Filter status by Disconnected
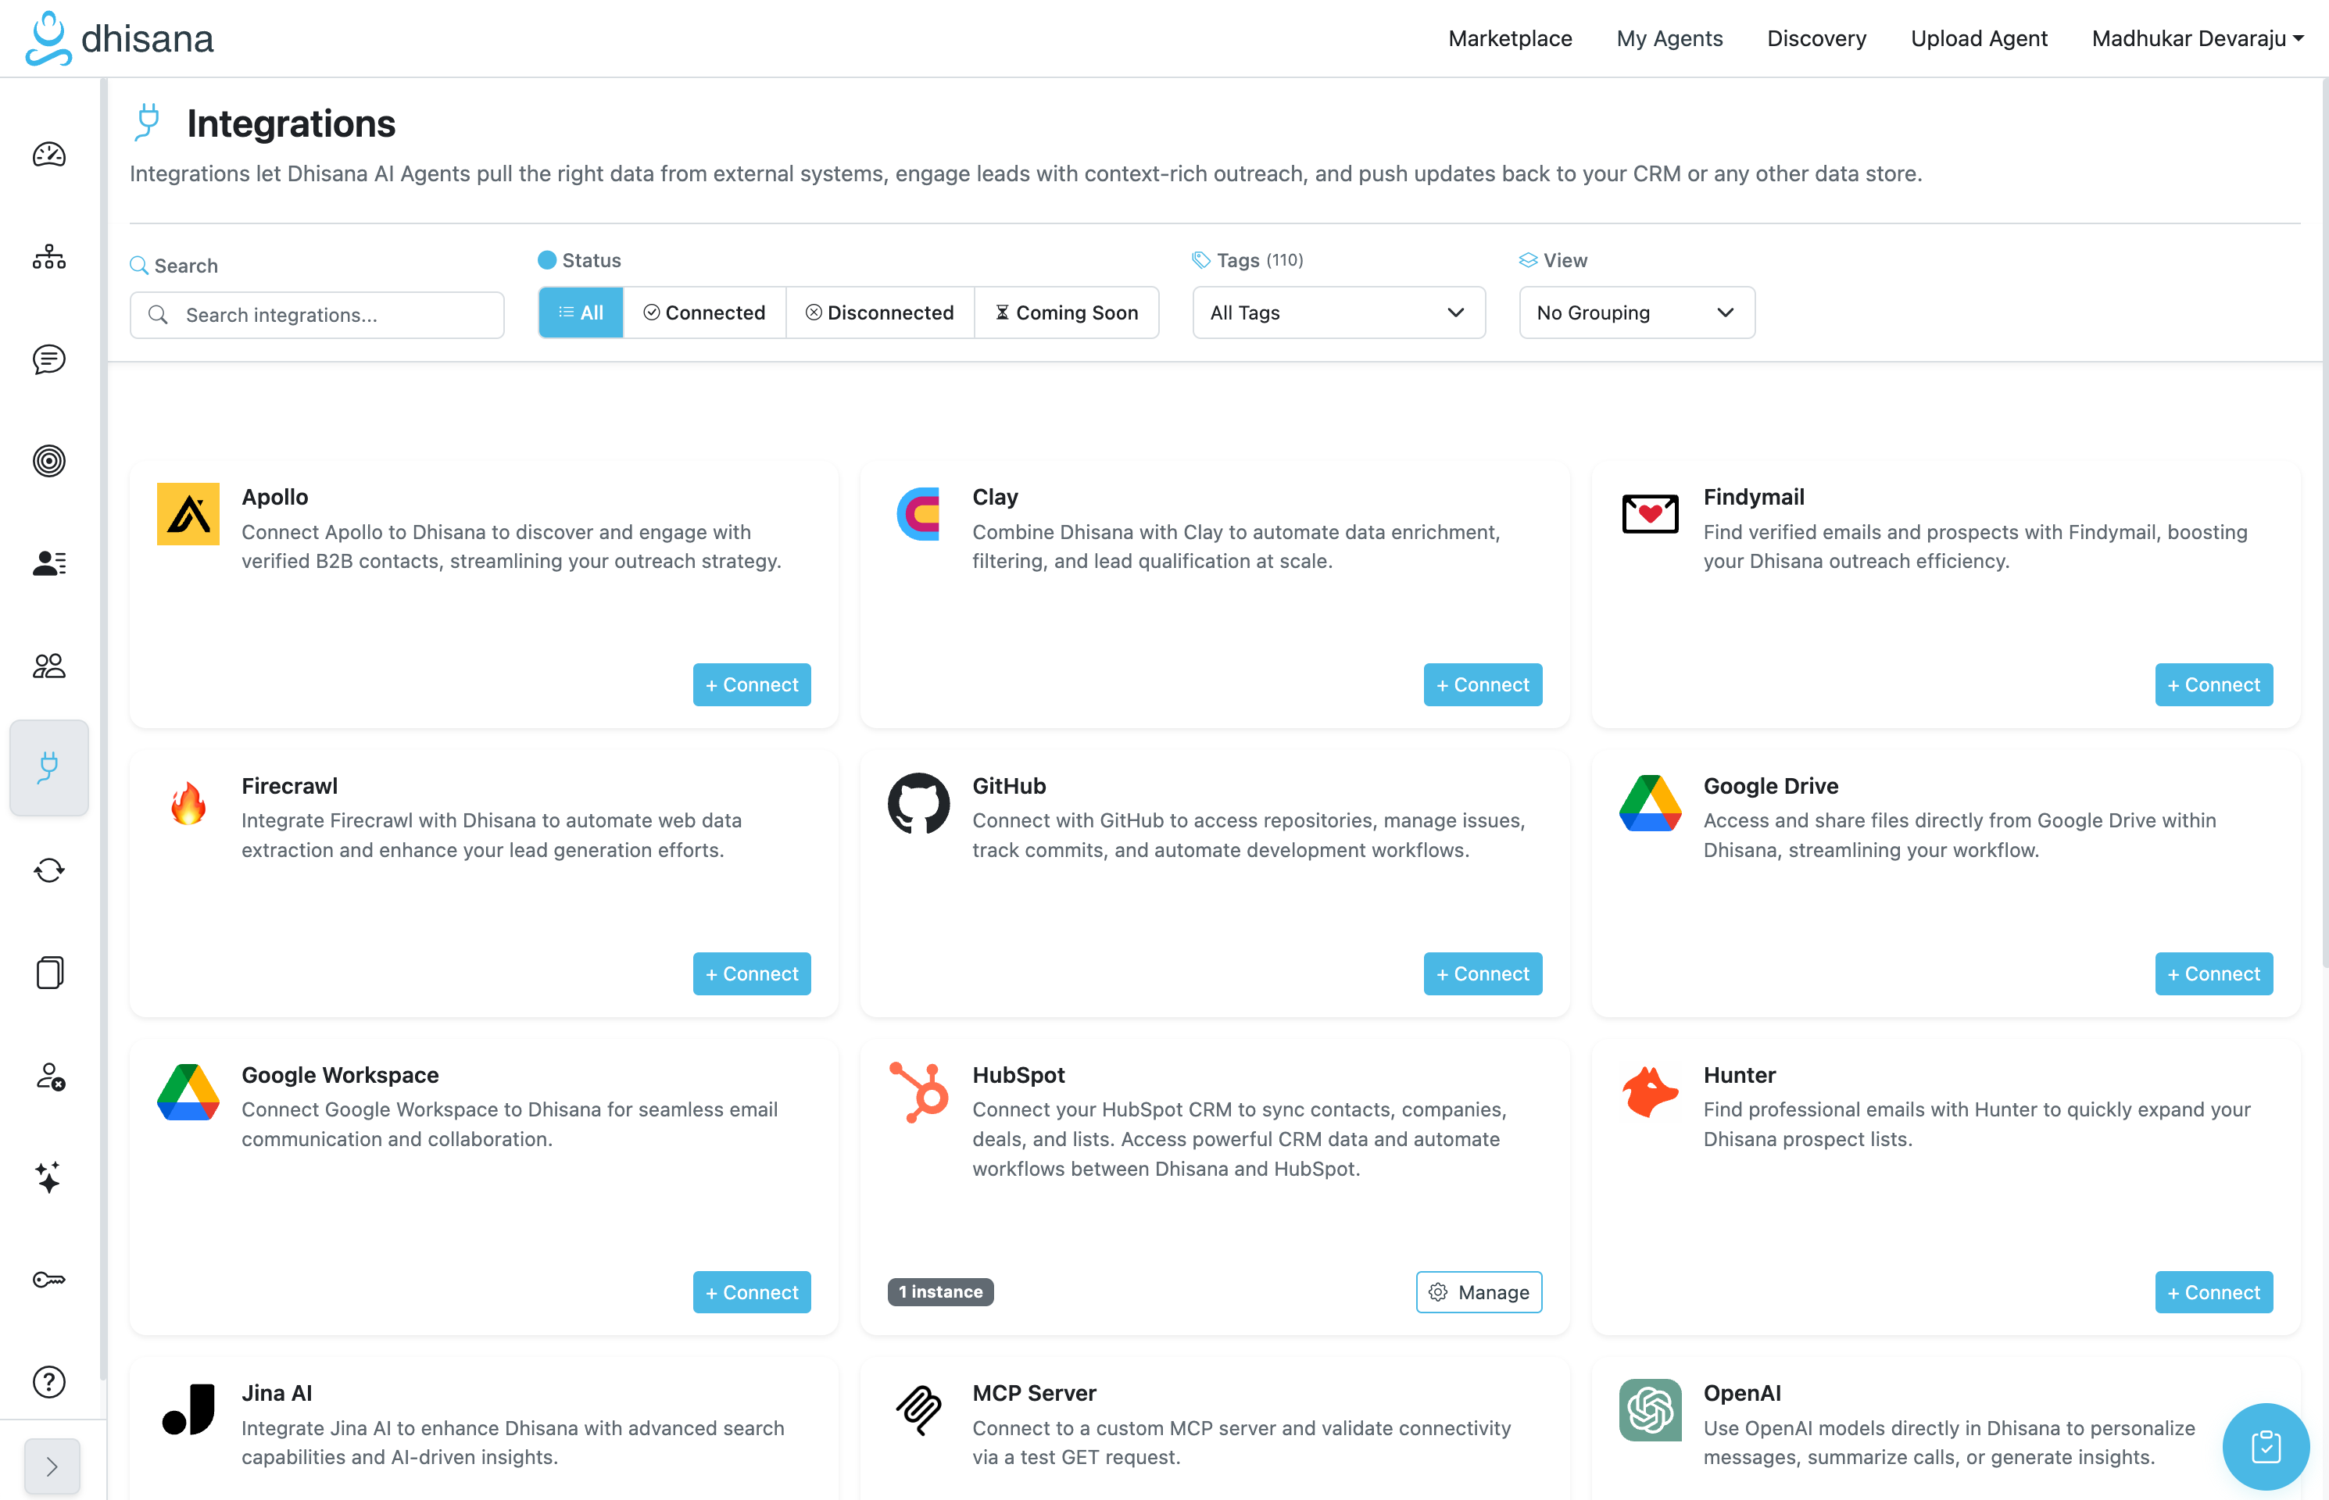Screen dimensions: 2329x1500 [880, 312]
